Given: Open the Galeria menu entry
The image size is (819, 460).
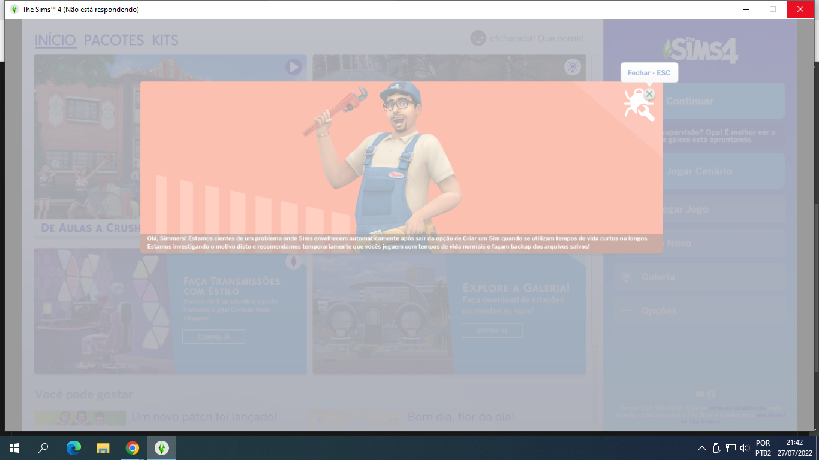Looking at the screenshot, I should point(699,277).
